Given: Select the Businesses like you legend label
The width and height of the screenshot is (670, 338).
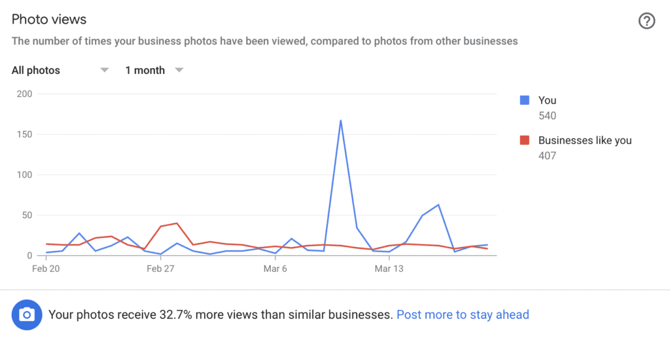Looking at the screenshot, I should coord(585,140).
